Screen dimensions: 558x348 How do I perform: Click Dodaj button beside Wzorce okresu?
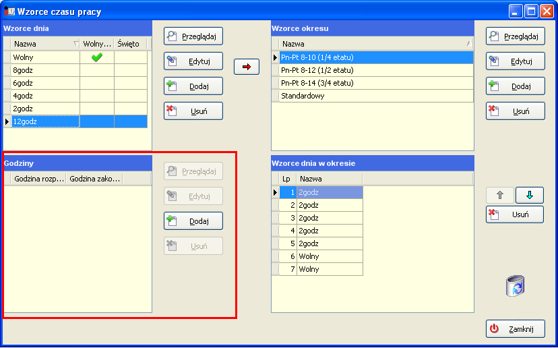click(x=516, y=86)
